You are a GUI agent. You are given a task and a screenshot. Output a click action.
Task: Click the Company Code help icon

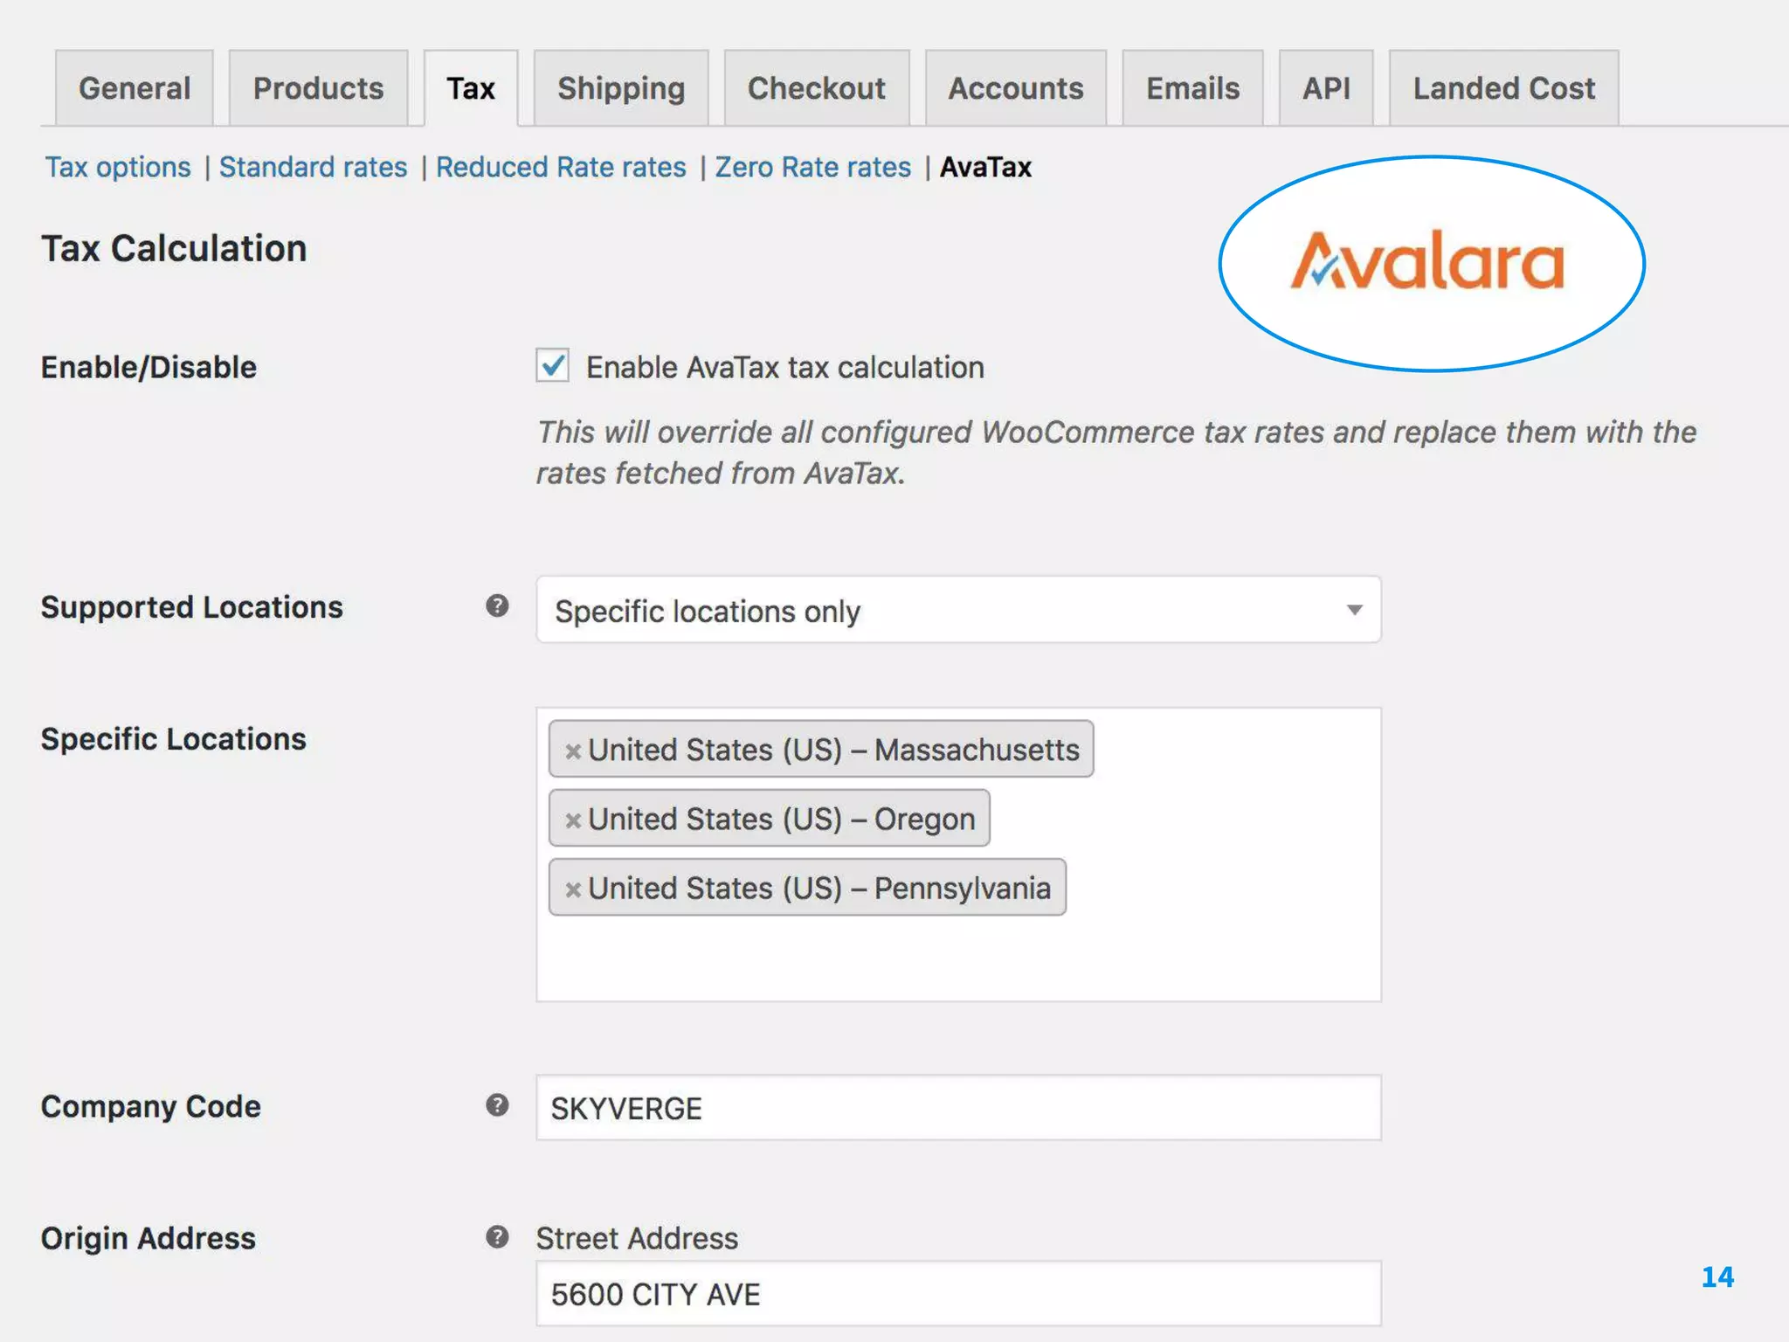497,1105
